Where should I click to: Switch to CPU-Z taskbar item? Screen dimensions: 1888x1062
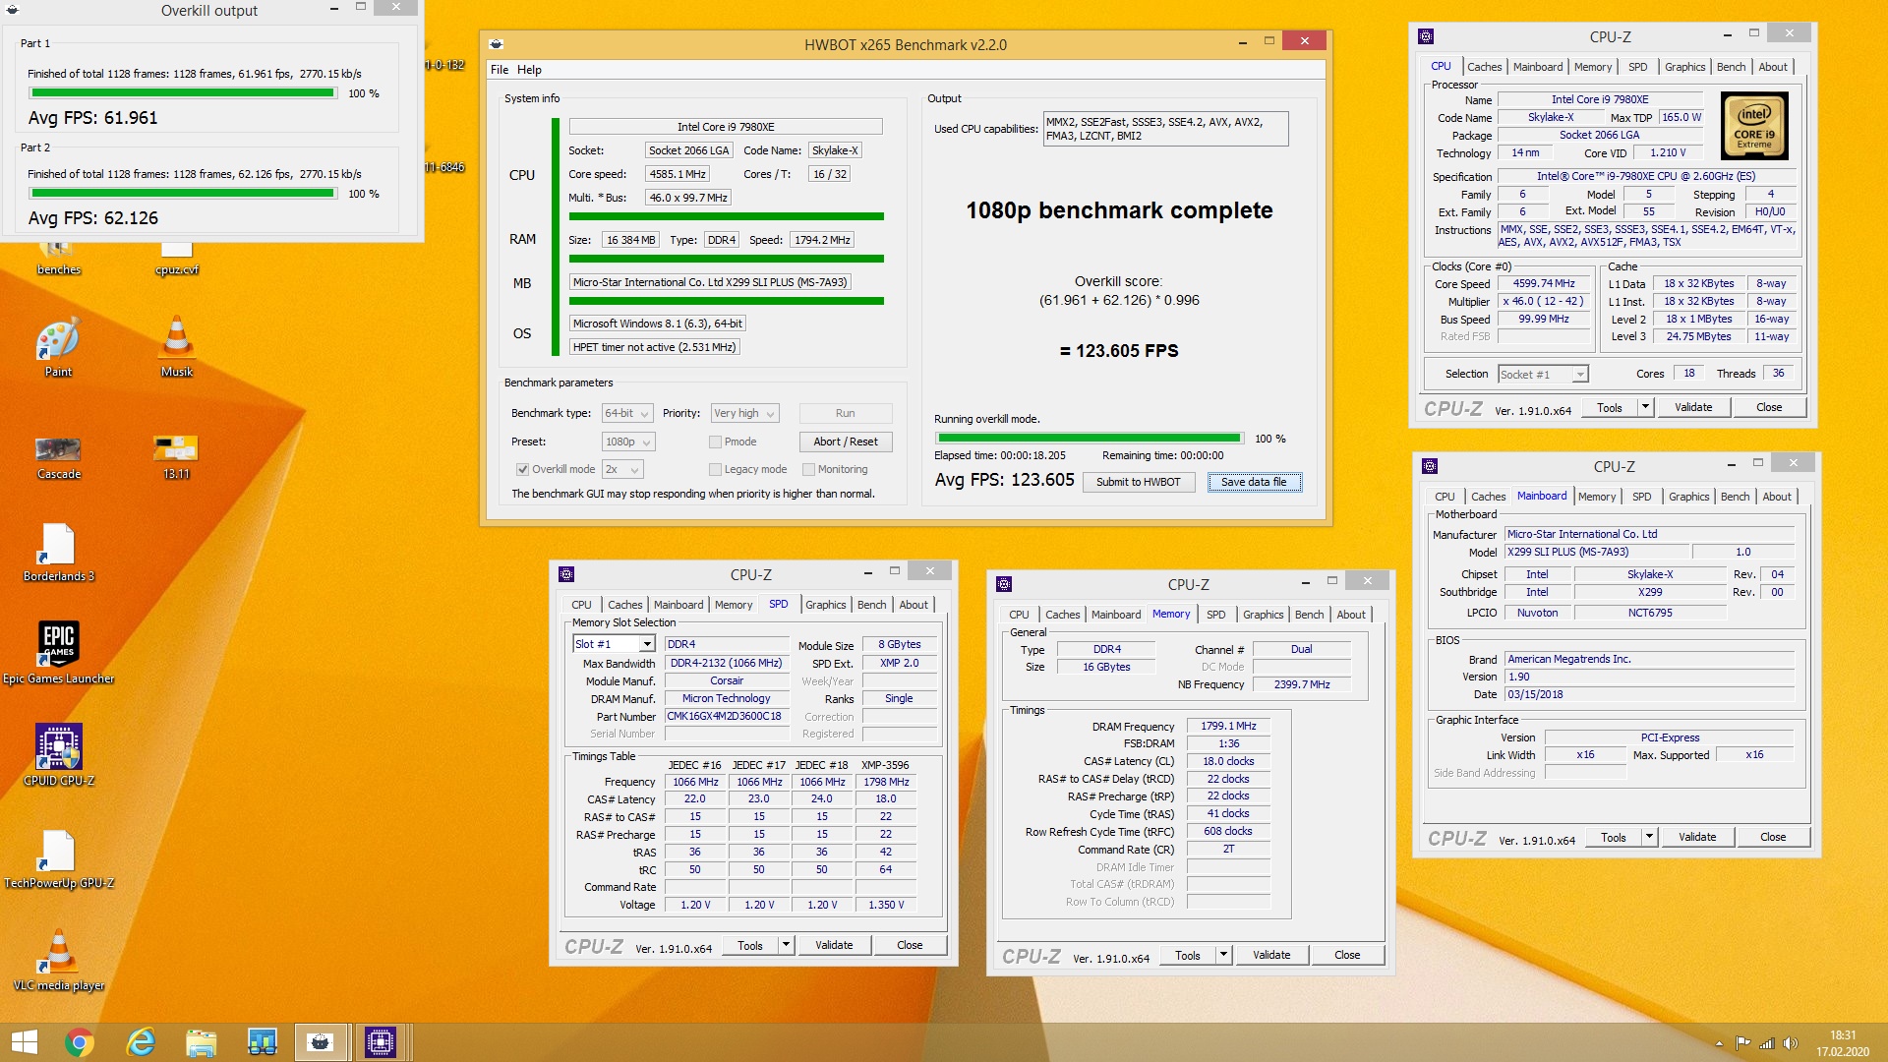380,1042
